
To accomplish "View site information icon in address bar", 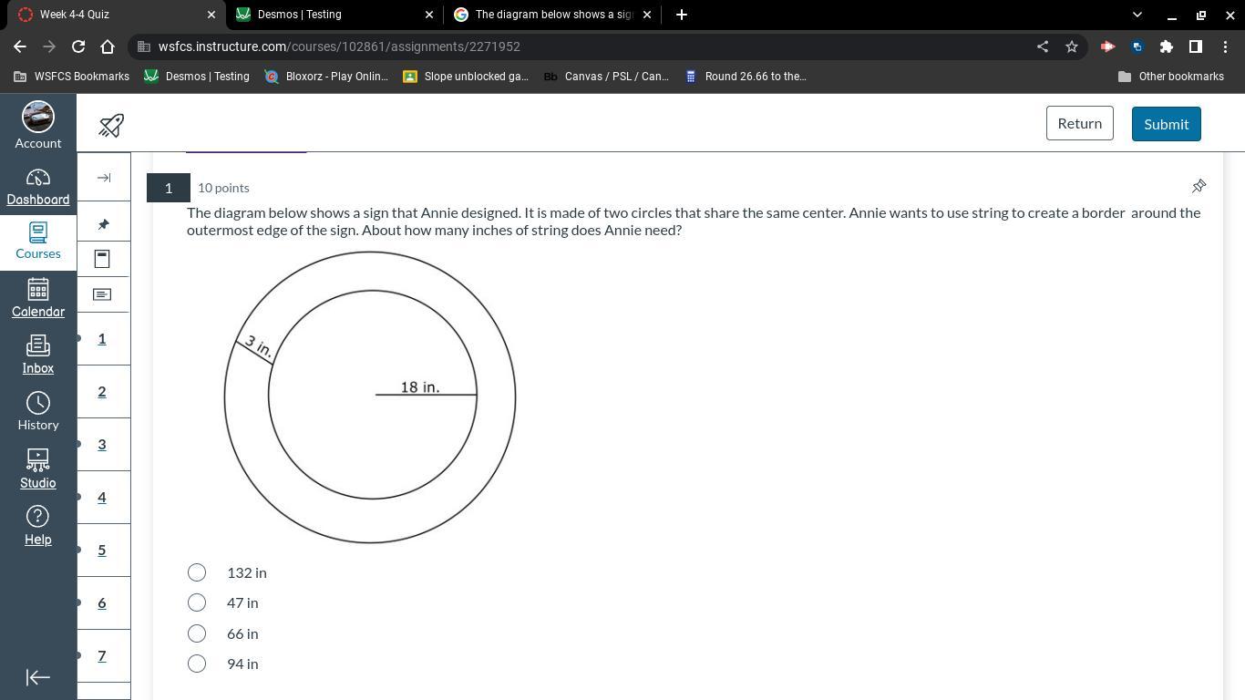I will pos(144,46).
